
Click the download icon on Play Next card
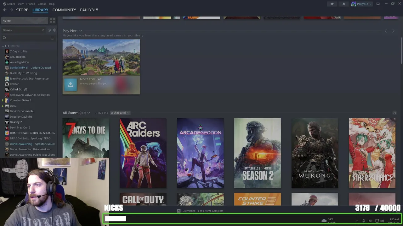coord(71,85)
